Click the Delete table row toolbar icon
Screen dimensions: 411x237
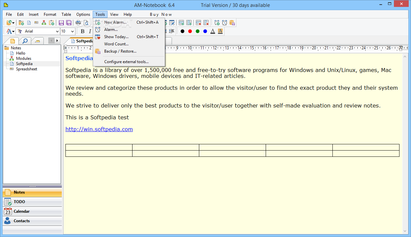tap(198, 23)
